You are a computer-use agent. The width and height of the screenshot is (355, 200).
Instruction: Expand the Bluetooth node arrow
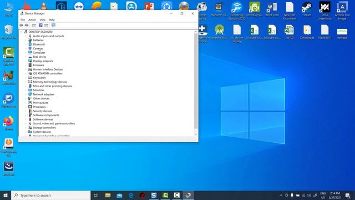tap(26, 44)
